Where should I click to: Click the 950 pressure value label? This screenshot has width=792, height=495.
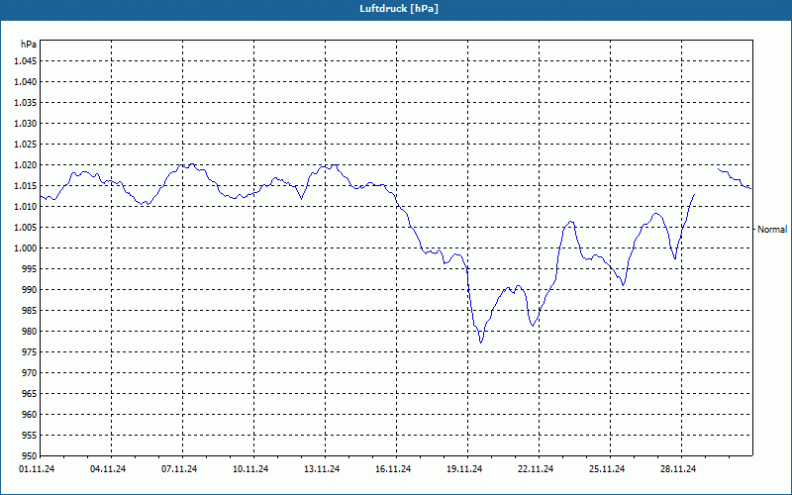click(30, 455)
